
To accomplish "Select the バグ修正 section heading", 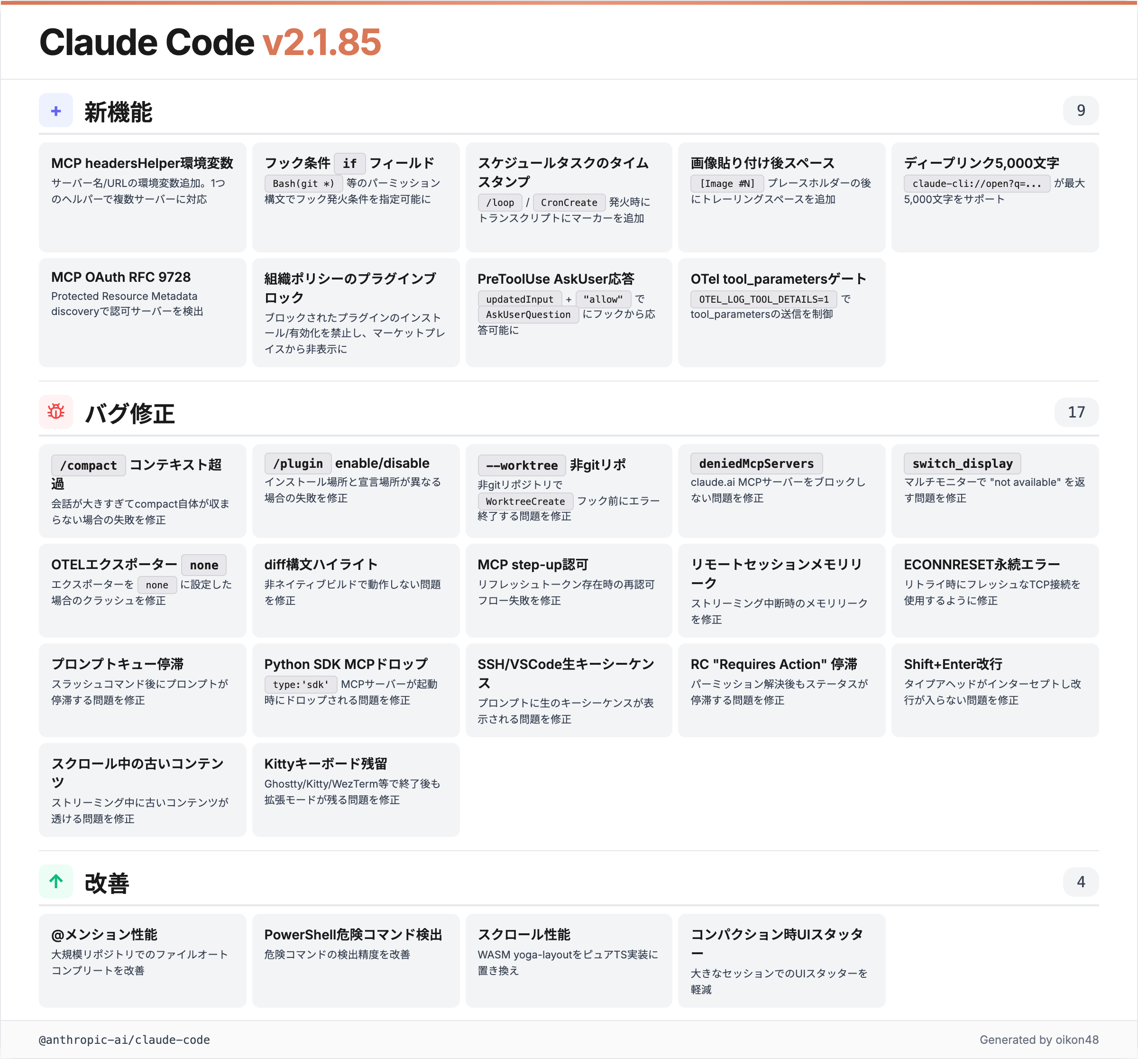I will [x=130, y=413].
